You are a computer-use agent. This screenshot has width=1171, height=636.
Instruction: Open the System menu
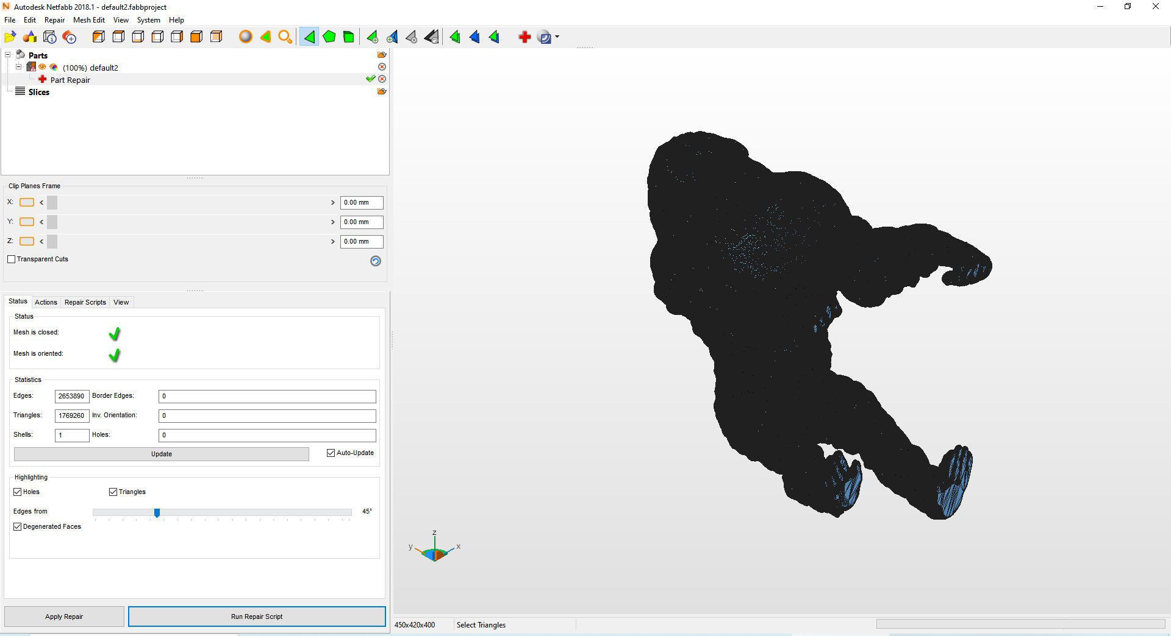point(149,20)
